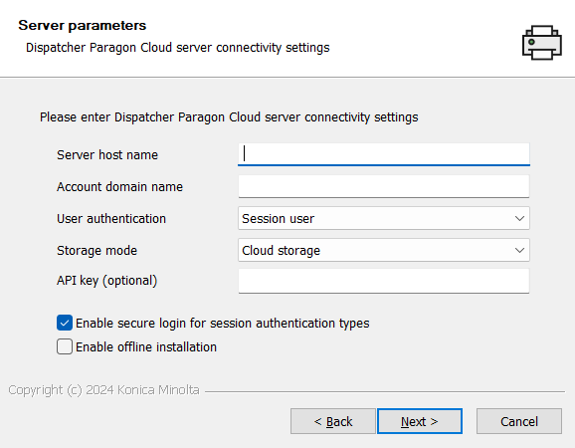This screenshot has height=448, width=575.
Task: Tick the Enable offline installation checkbox
Action: (x=65, y=346)
